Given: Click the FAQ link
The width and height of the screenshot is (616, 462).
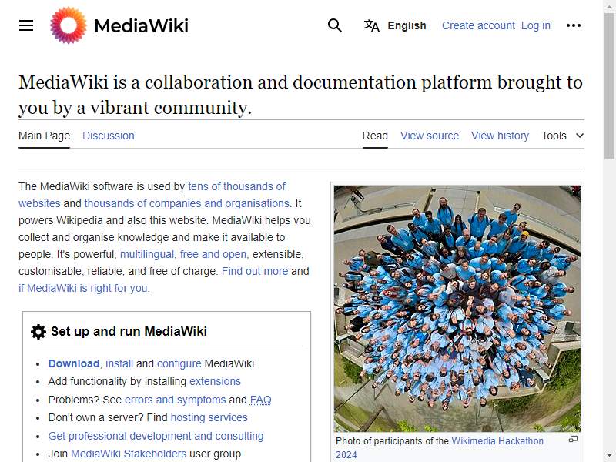Looking at the screenshot, I should [x=260, y=400].
